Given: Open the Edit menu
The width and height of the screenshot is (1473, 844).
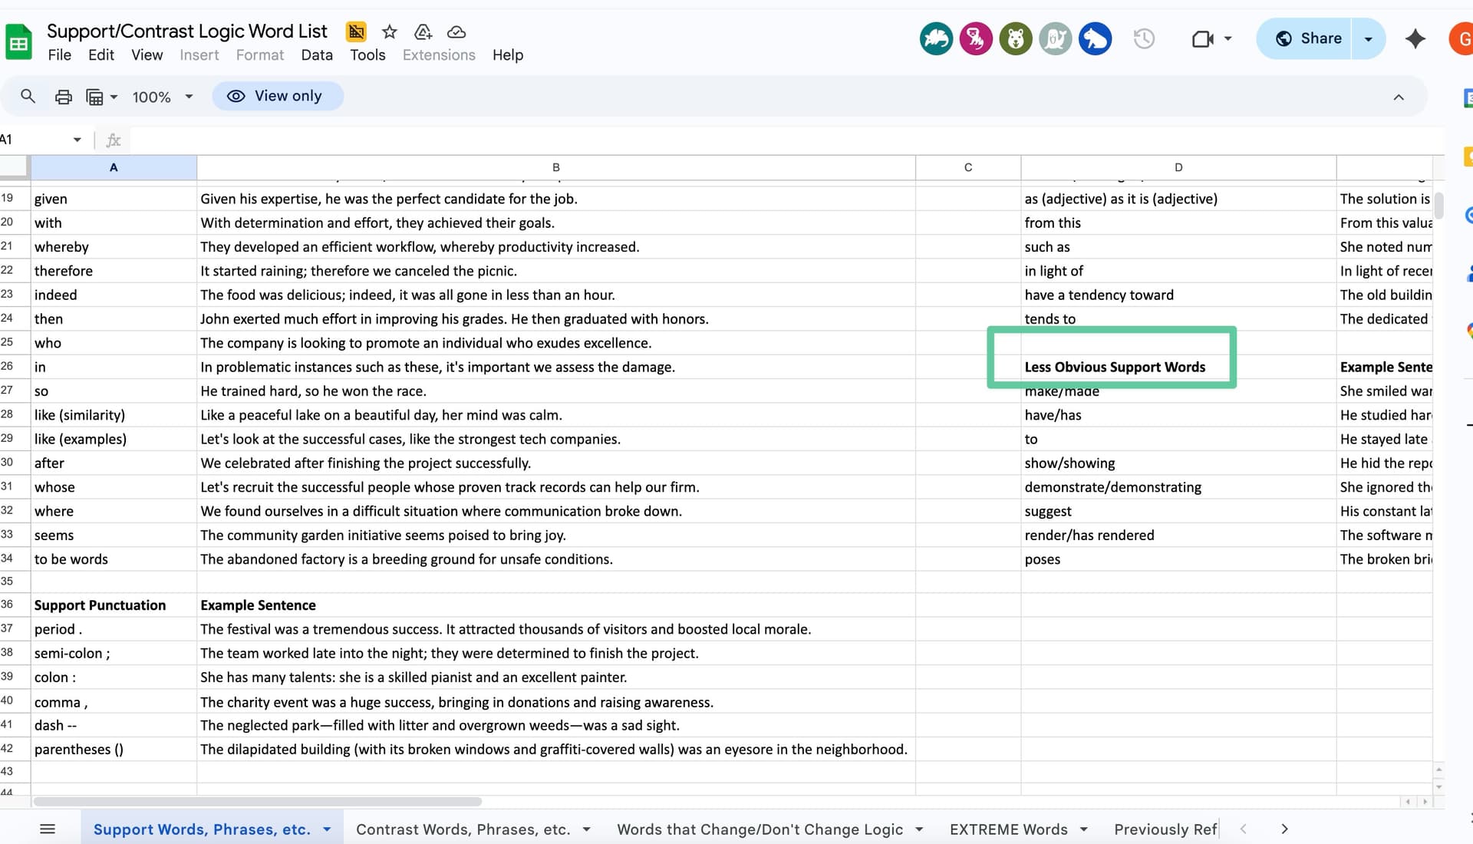Looking at the screenshot, I should tap(101, 55).
